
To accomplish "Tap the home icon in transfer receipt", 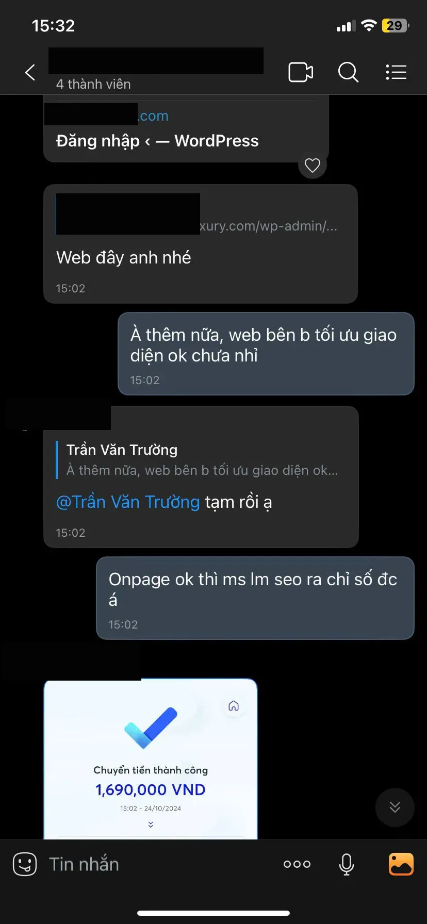I will point(234,705).
